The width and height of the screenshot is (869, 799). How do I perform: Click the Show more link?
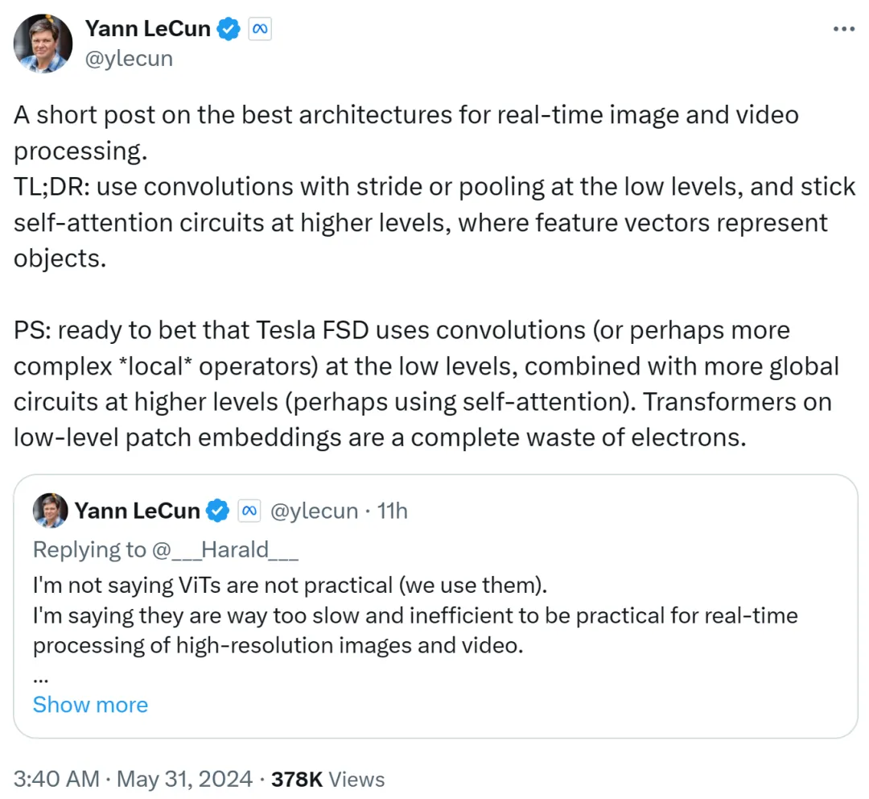pos(90,705)
